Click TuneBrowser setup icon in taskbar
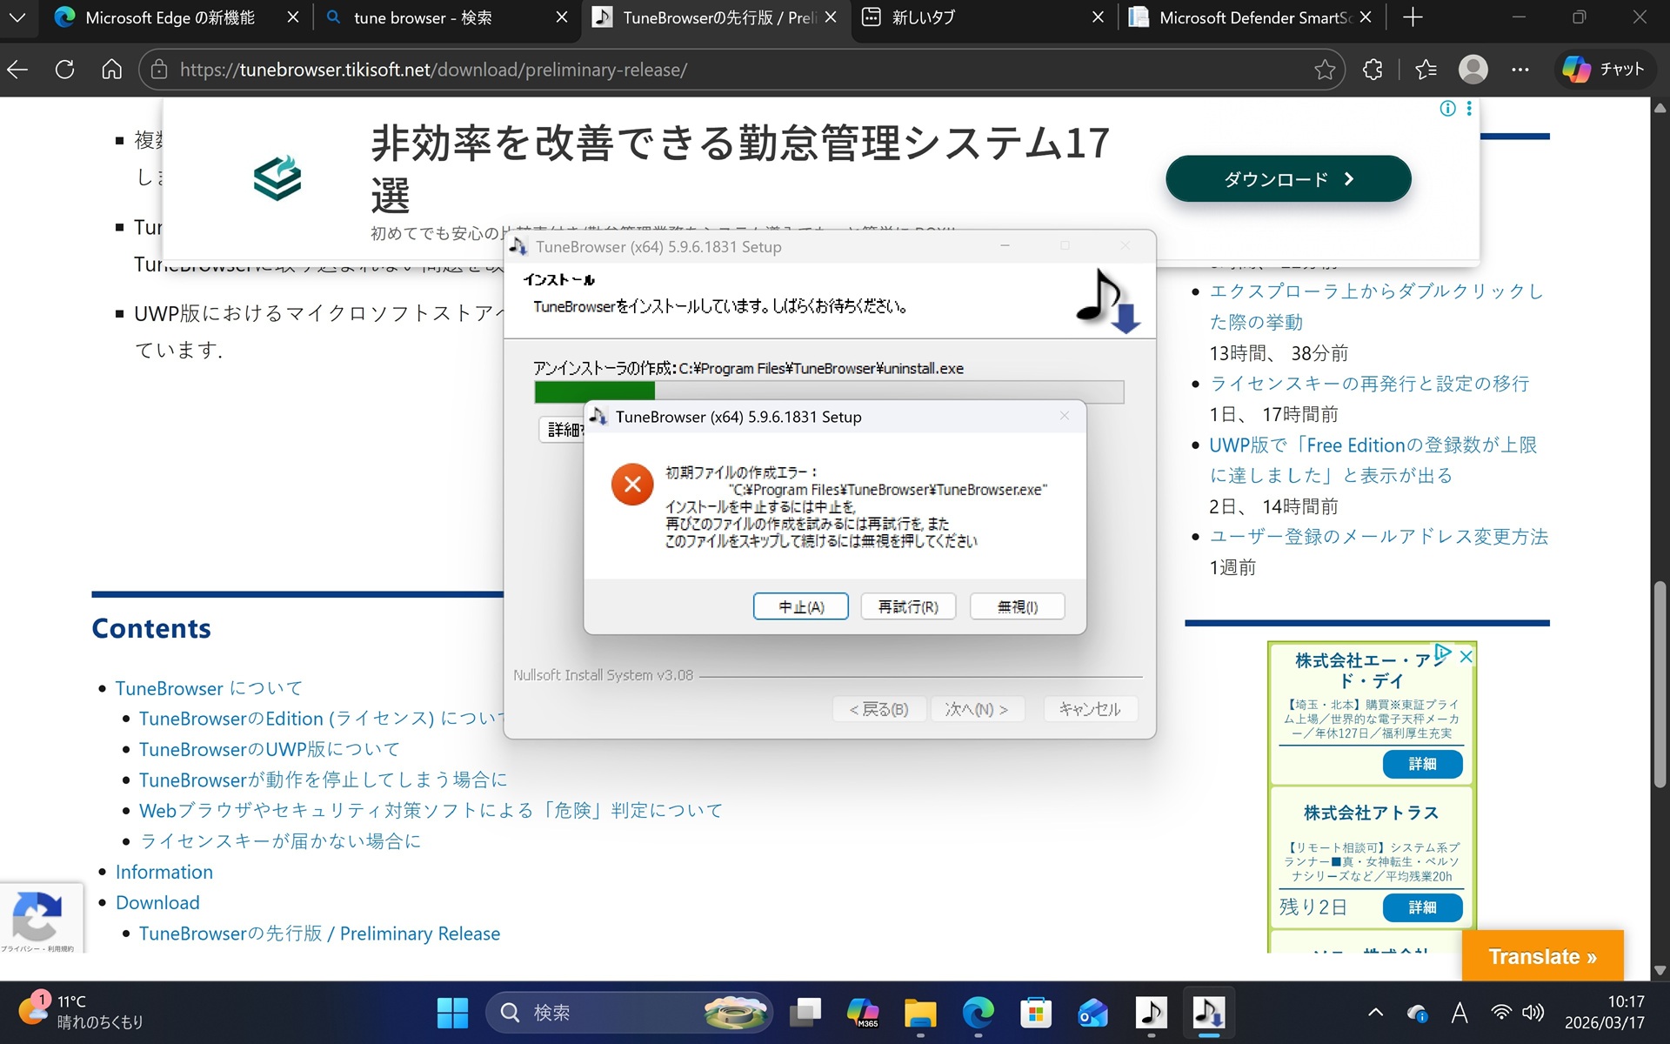 click(x=1208, y=1013)
